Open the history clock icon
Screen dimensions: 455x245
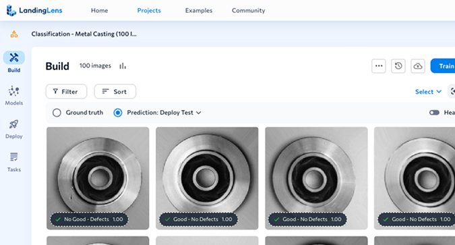pyautogui.click(x=398, y=66)
